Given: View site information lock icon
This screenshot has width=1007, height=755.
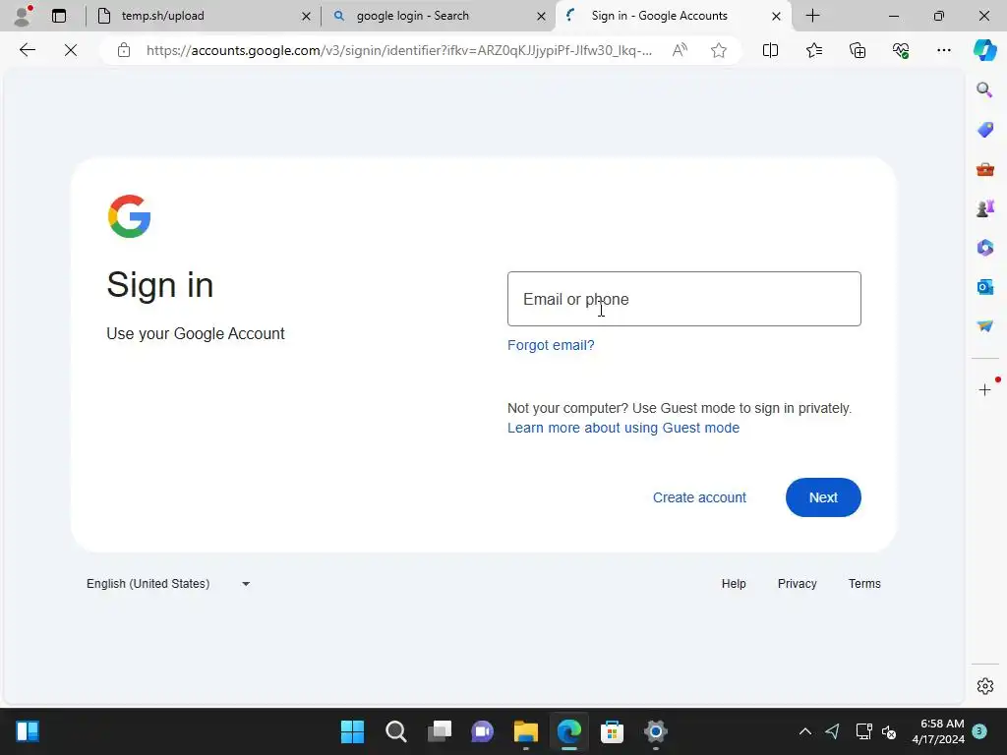Looking at the screenshot, I should click(x=124, y=50).
